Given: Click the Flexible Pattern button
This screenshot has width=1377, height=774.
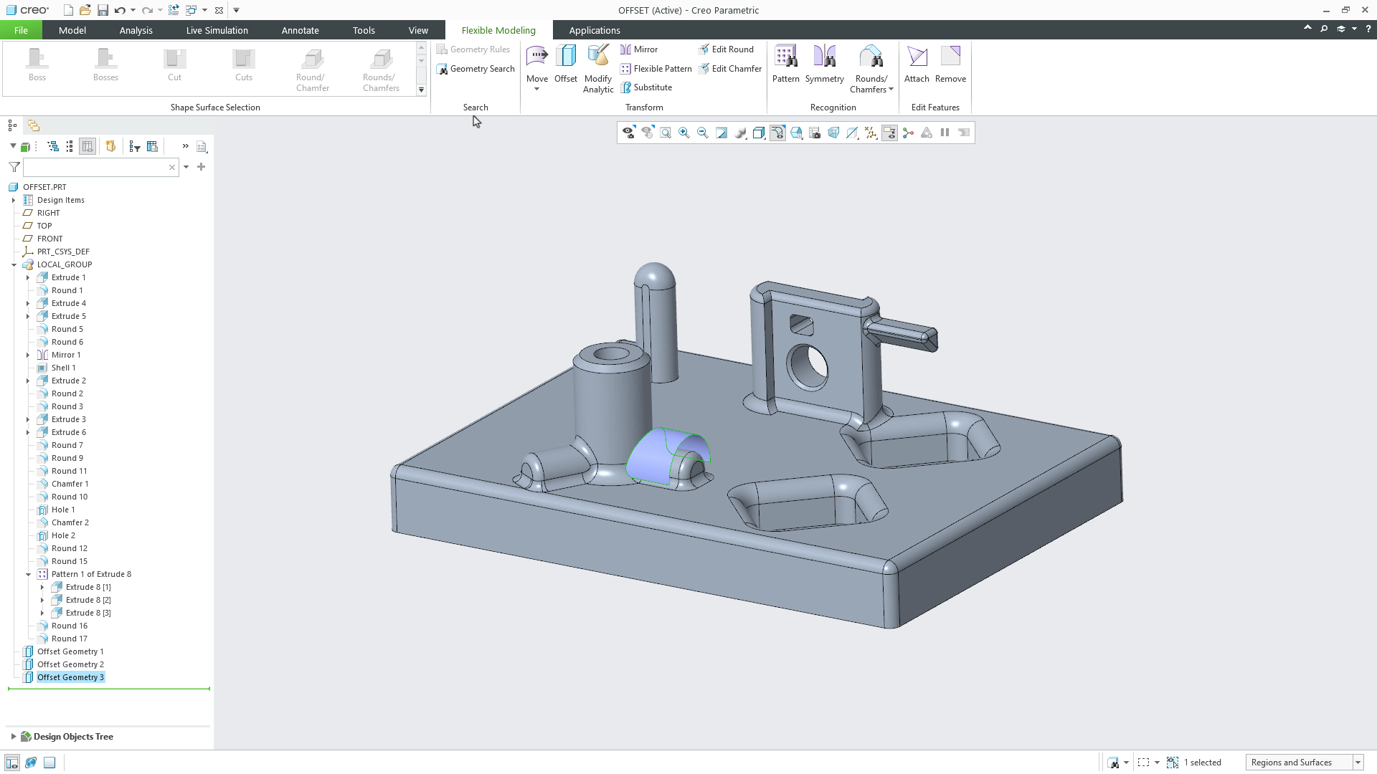Looking at the screenshot, I should click(656, 69).
